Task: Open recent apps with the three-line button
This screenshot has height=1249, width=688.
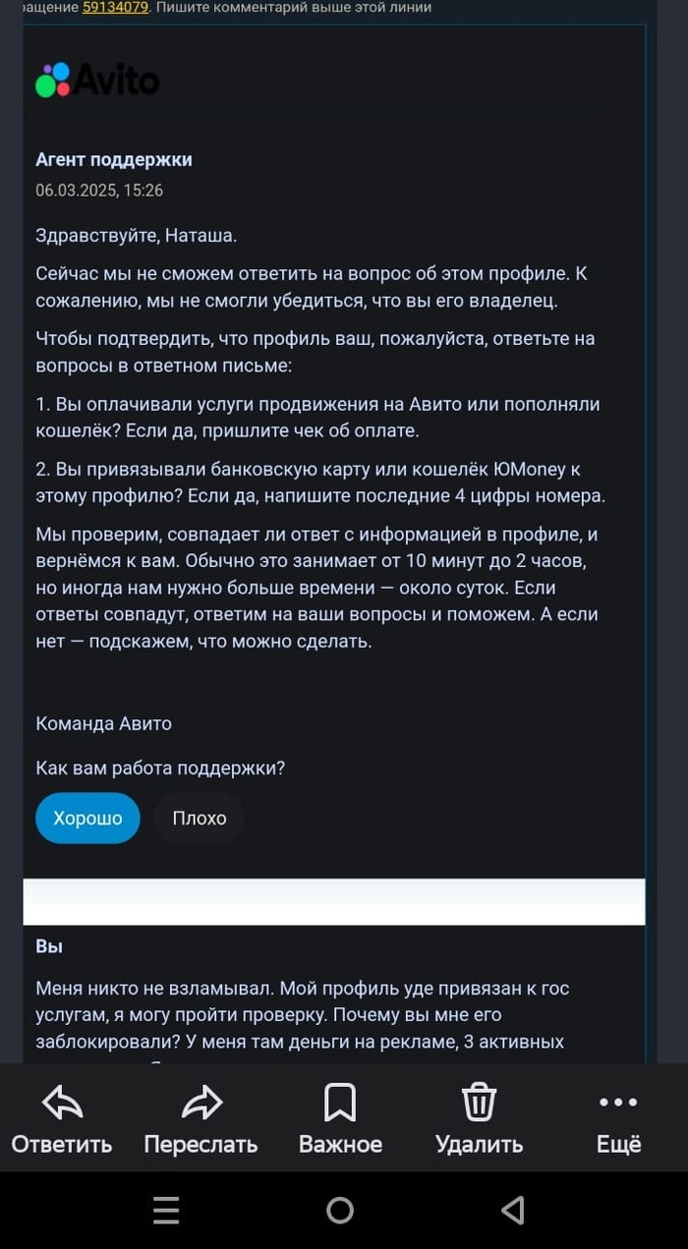Action: pos(166,1211)
